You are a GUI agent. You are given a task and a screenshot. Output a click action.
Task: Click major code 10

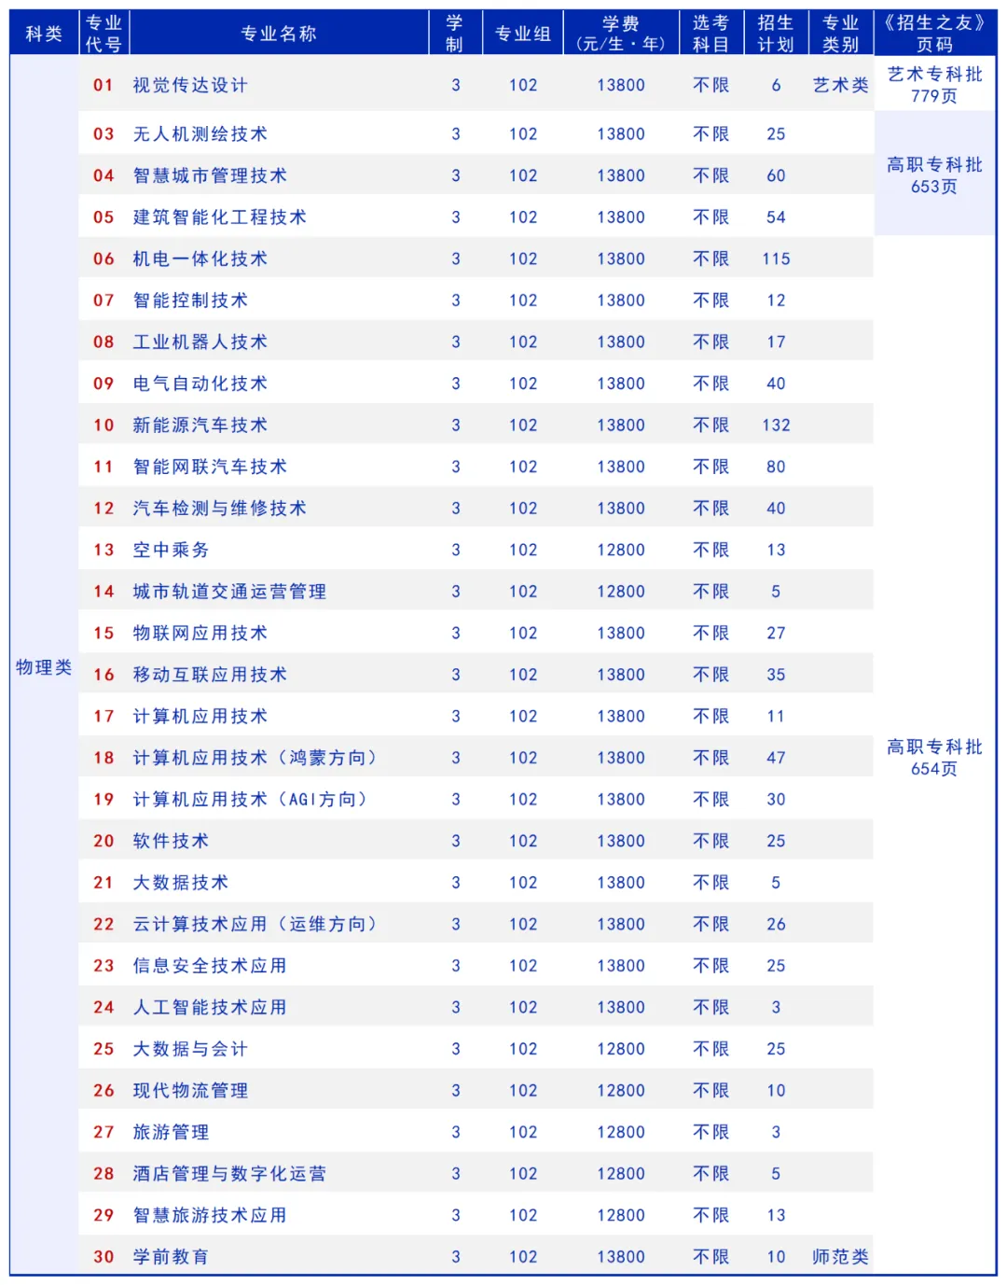103,425
